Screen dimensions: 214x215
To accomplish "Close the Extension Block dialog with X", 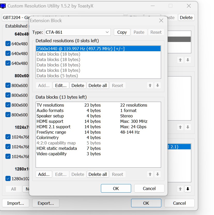I will pyautogui.click(x=161, y=21).
